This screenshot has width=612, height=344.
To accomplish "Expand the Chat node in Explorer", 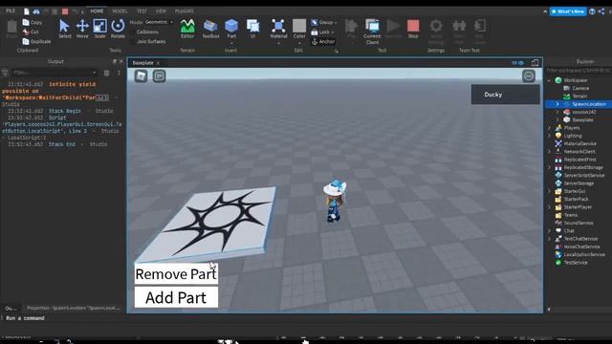I will (x=549, y=231).
